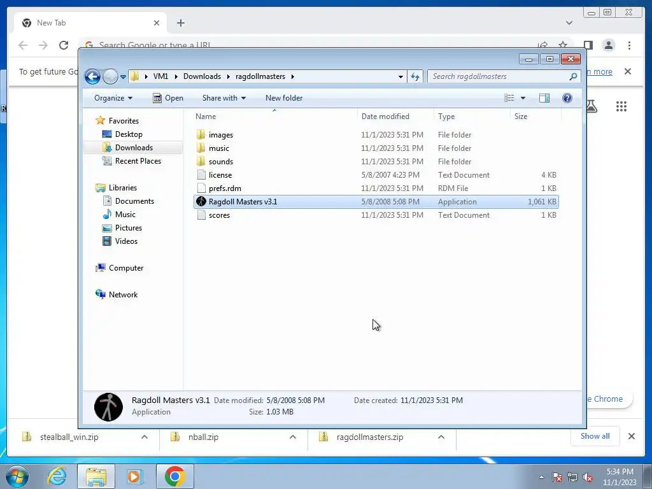Select the Ragdoll Masters v3.1 application icon
Screen dimensions: 652x489
[x=201, y=202]
